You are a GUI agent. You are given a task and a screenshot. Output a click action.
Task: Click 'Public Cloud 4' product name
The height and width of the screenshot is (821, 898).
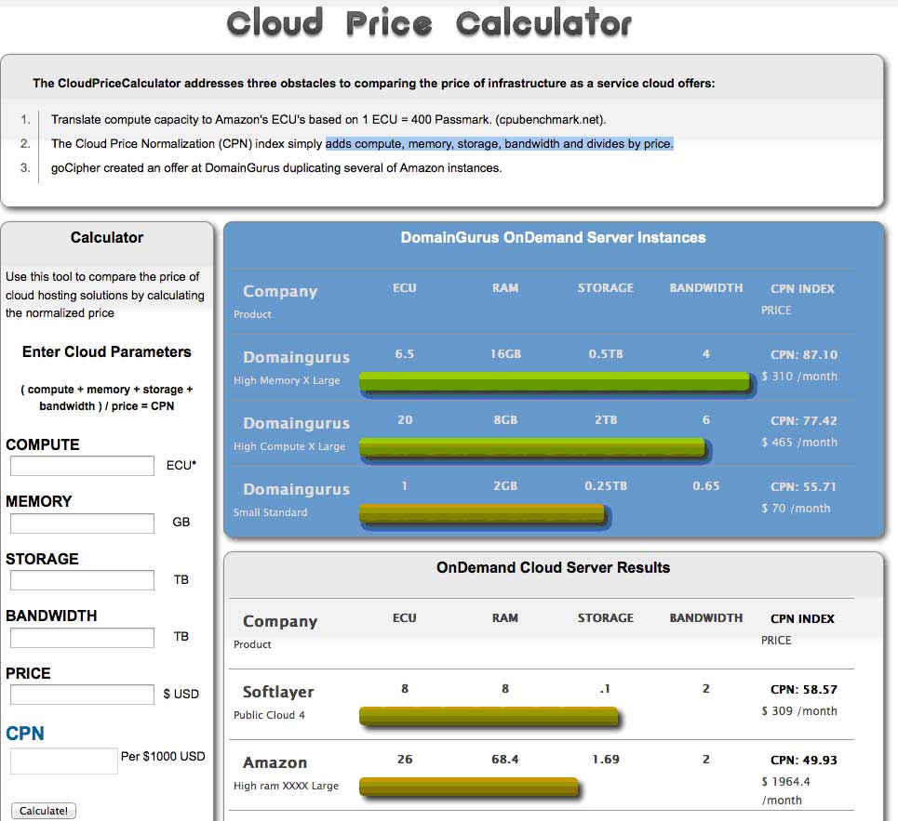(269, 715)
